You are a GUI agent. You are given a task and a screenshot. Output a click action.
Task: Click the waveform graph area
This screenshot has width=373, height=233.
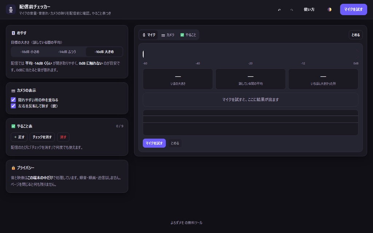(x=251, y=123)
